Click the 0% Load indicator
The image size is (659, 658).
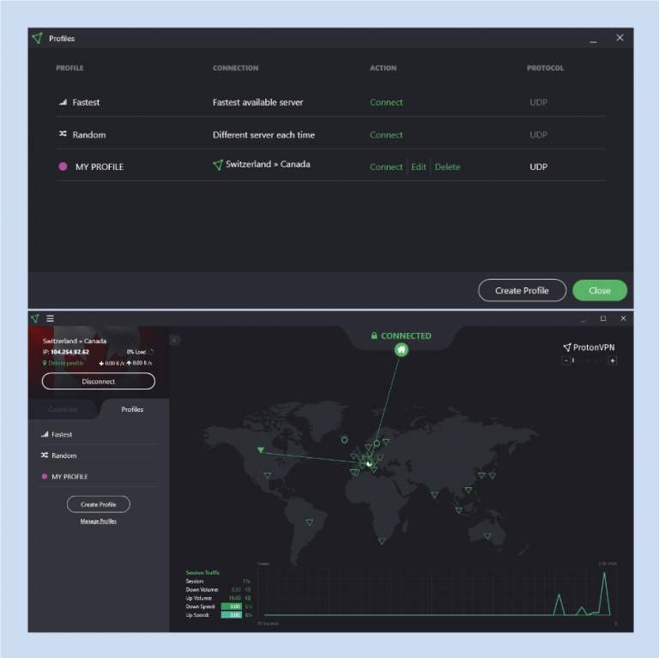140,352
